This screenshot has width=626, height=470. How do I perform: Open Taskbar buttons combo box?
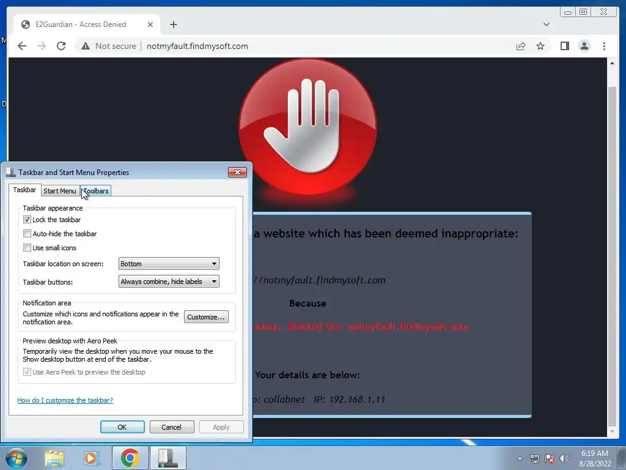point(169,282)
